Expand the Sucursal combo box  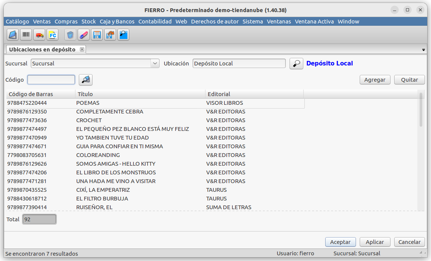(155, 64)
